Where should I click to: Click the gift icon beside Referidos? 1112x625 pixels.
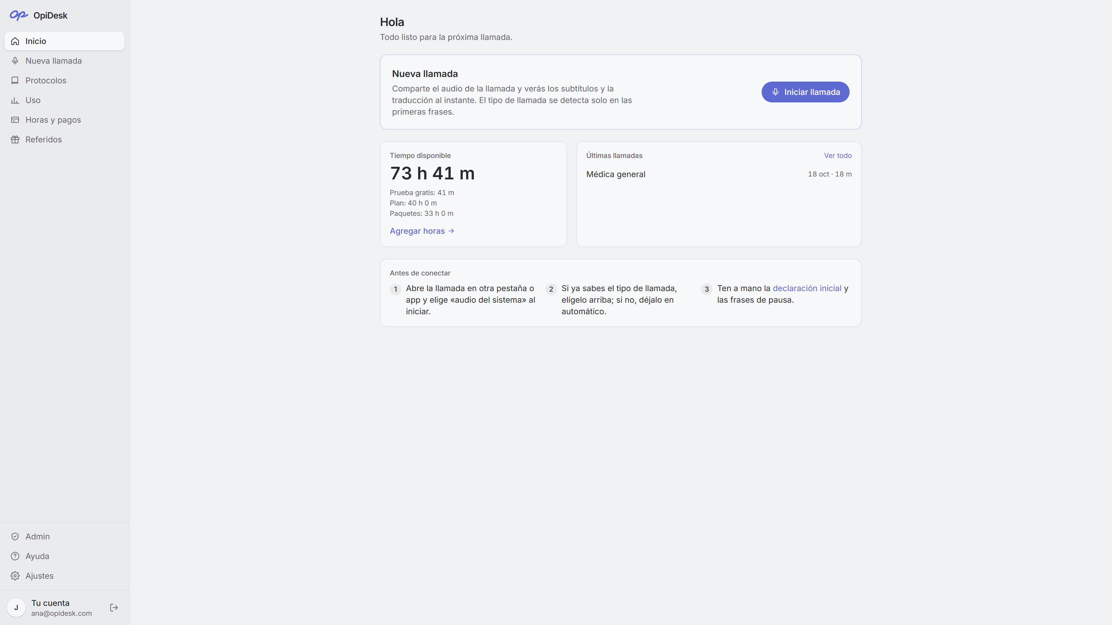[x=15, y=139]
